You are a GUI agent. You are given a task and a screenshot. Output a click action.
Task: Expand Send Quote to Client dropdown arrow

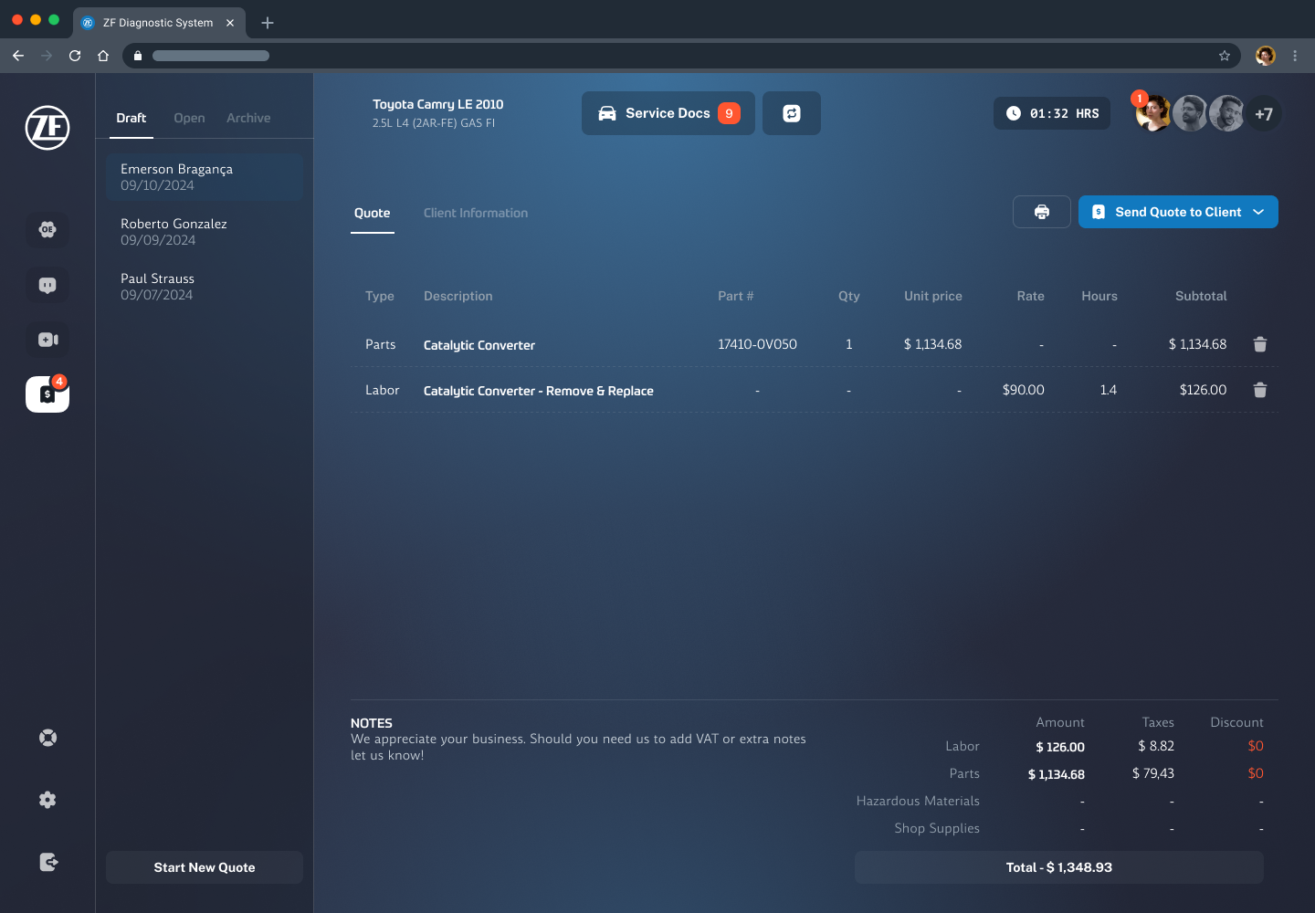(1258, 212)
